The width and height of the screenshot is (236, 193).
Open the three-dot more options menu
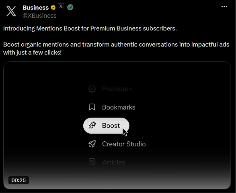(224, 6)
